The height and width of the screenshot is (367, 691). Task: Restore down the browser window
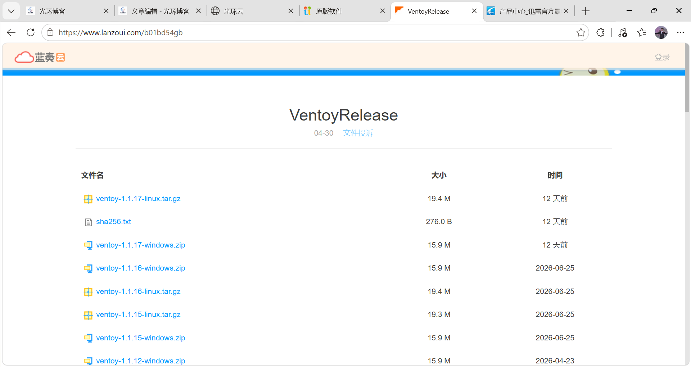[654, 11]
